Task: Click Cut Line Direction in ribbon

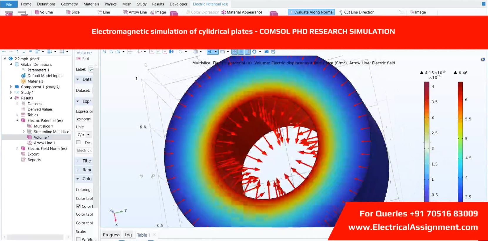Action: [357, 12]
